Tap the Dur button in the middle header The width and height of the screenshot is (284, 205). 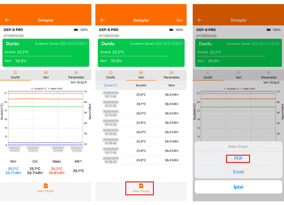180,20
